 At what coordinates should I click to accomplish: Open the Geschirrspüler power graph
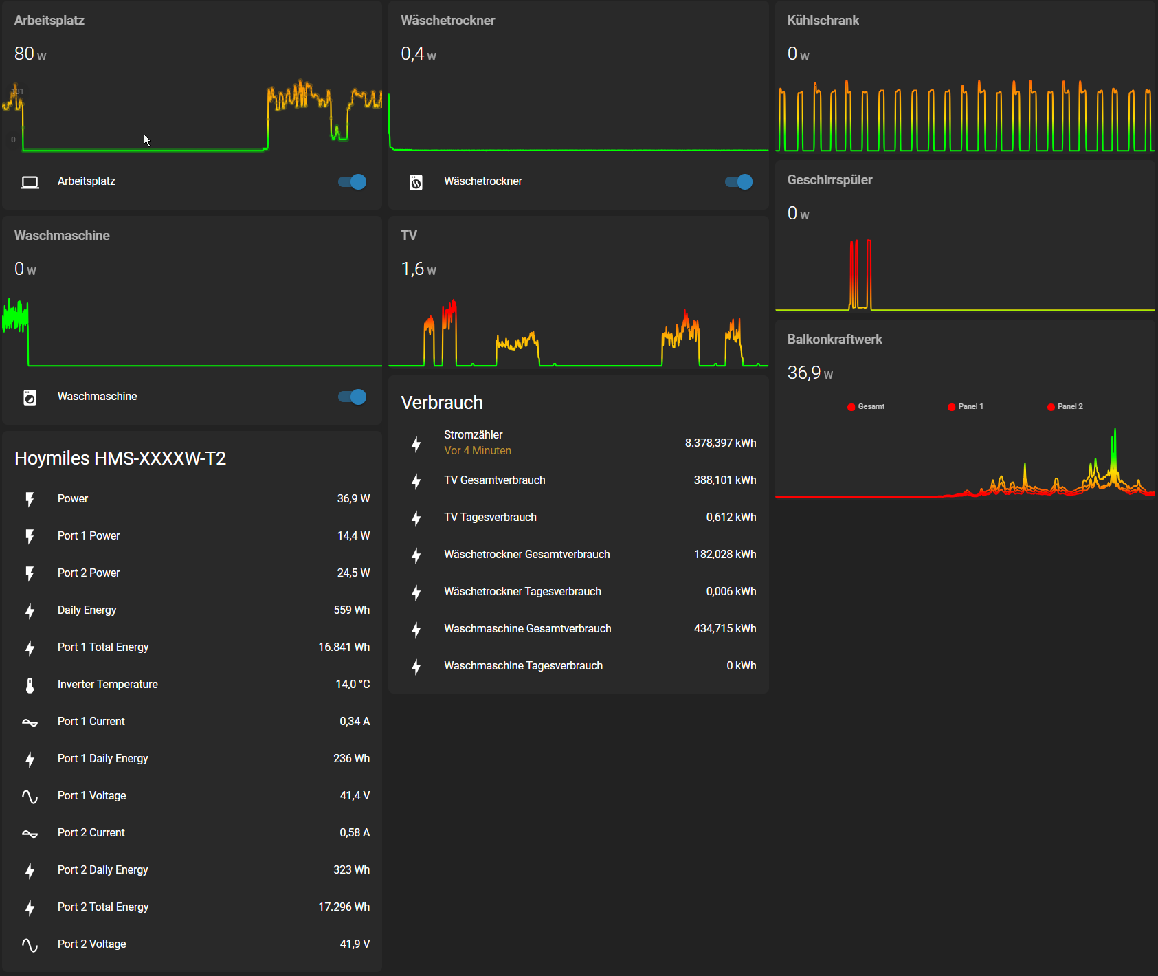(965, 274)
